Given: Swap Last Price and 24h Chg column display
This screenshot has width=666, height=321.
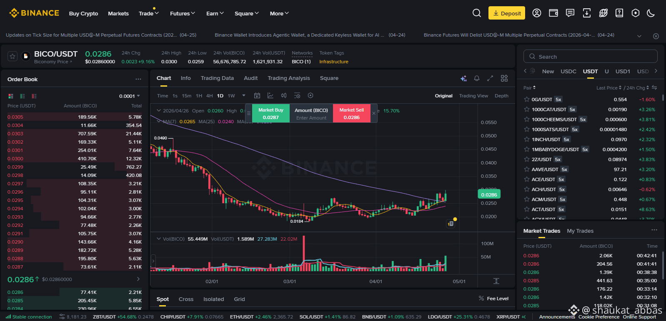Looking at the screenshot, I should click(654, 88).
